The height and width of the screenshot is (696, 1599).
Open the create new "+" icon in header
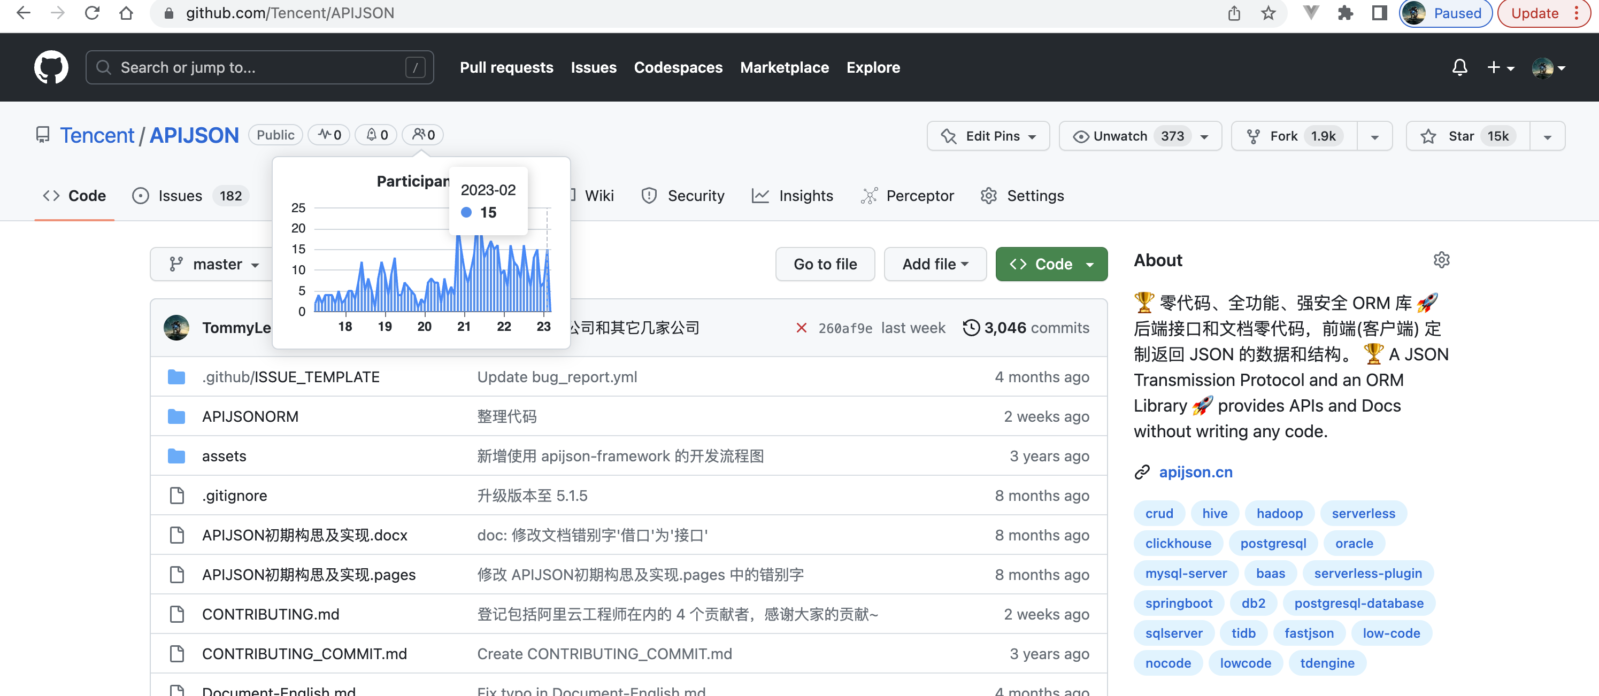pyautogui.click(x=1494, y=67)
